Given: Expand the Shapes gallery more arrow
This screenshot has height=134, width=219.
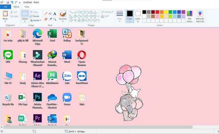Looking at the screenshot, I should [x=98, y=20].
